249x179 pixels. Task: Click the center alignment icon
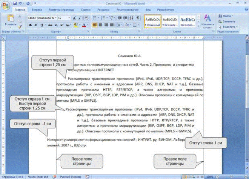coord(101,25)
